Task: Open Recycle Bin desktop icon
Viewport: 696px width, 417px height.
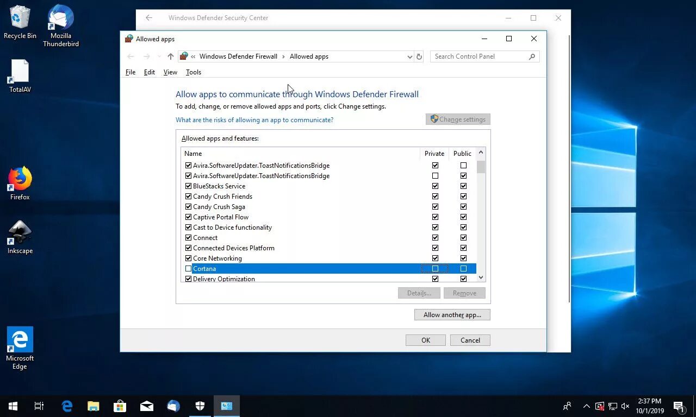Action: (x=20, y=22)
